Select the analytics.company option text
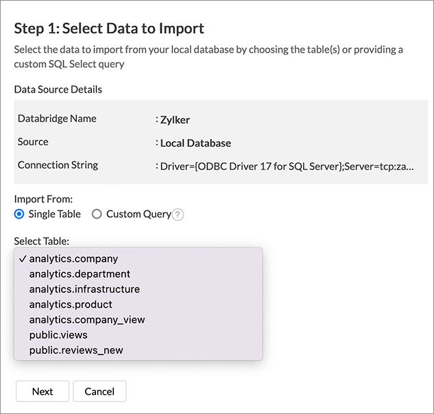 click(73, 259)
